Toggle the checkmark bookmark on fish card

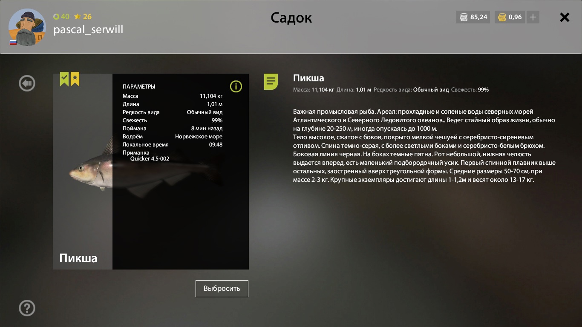[x=64, y=79]
